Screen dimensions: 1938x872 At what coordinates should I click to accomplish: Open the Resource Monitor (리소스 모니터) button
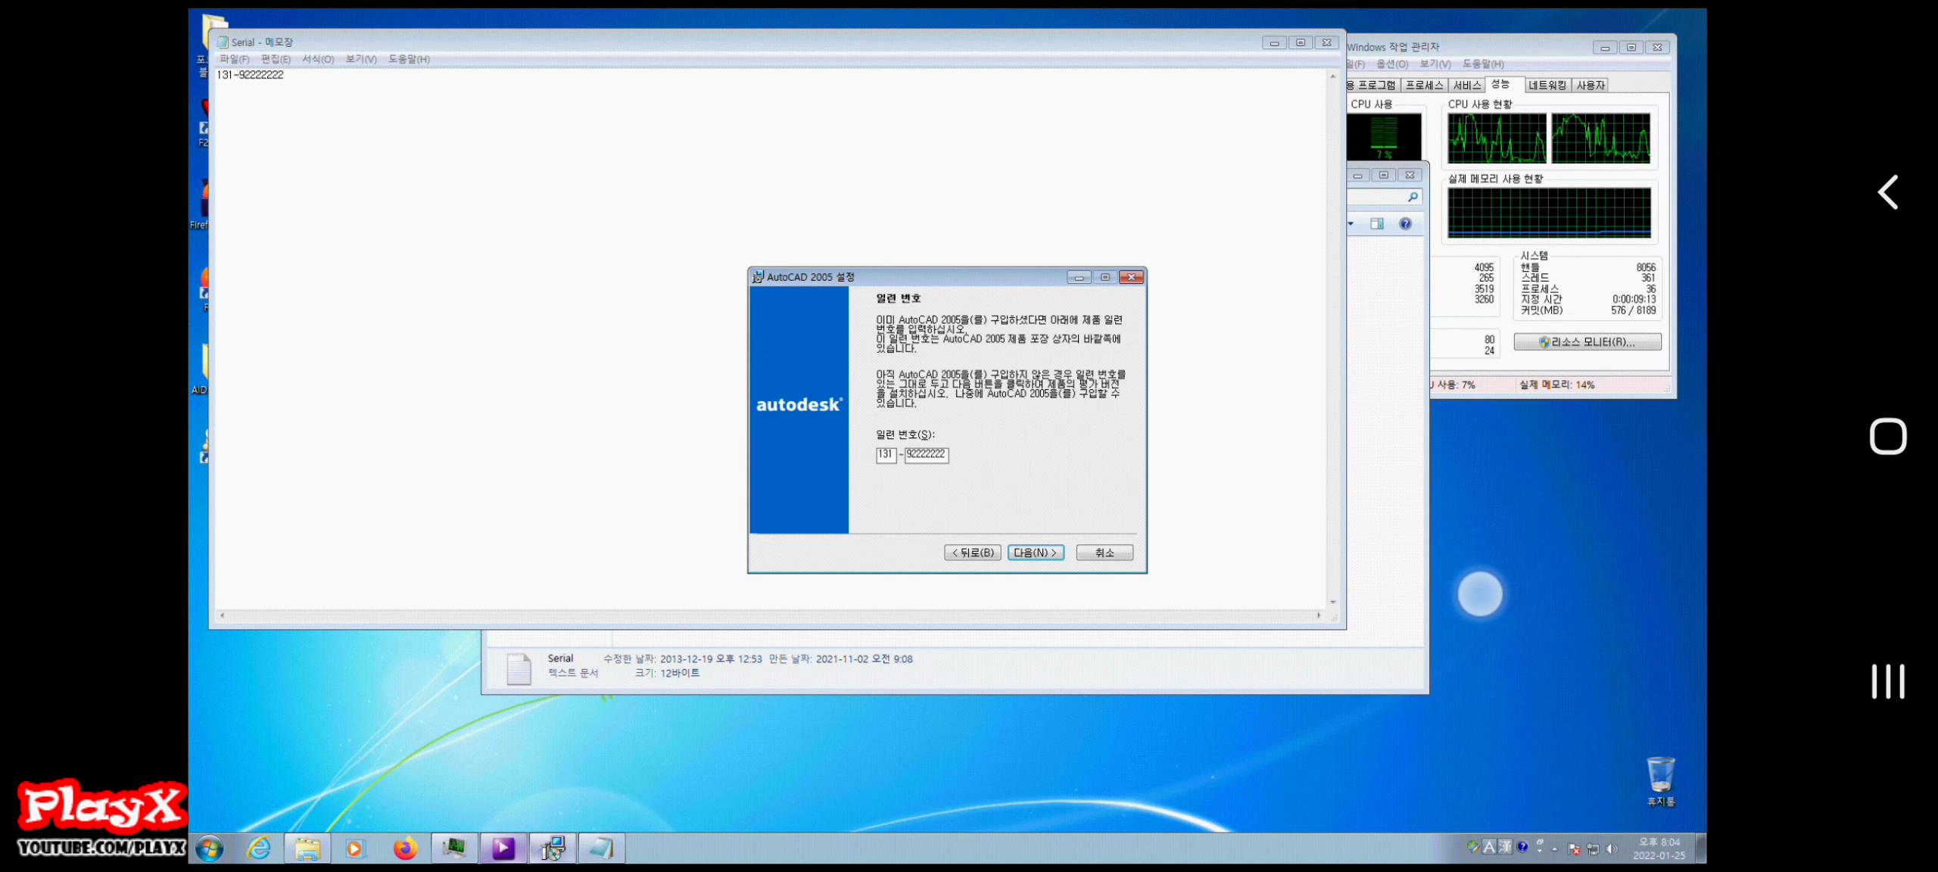[1587, 342]
